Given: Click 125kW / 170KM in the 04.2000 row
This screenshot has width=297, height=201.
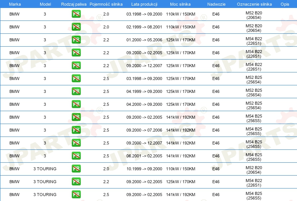Looking at the screenshot, I should [181, 104].
